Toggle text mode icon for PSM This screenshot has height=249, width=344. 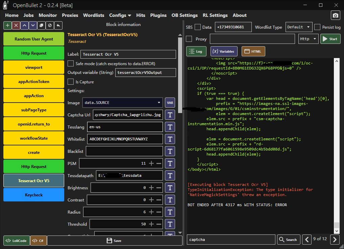point(170,163)
